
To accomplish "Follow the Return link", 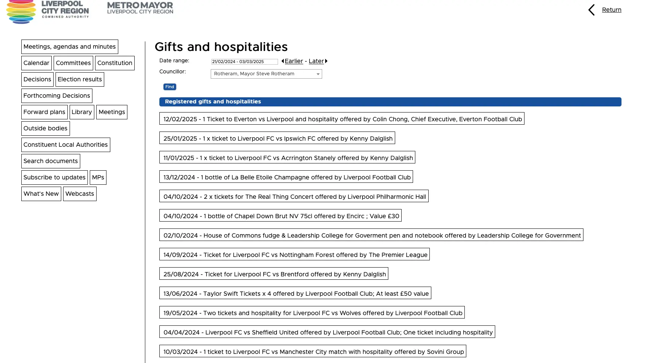I will (x=612, y=10).
